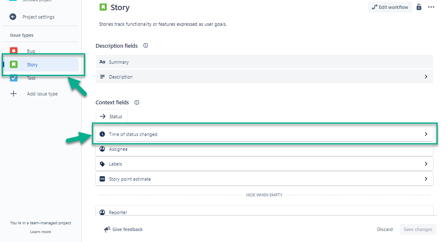This screenshot has height=242, width=447.
Task: Click the Assignee context field
Action: tap(264, 149)
